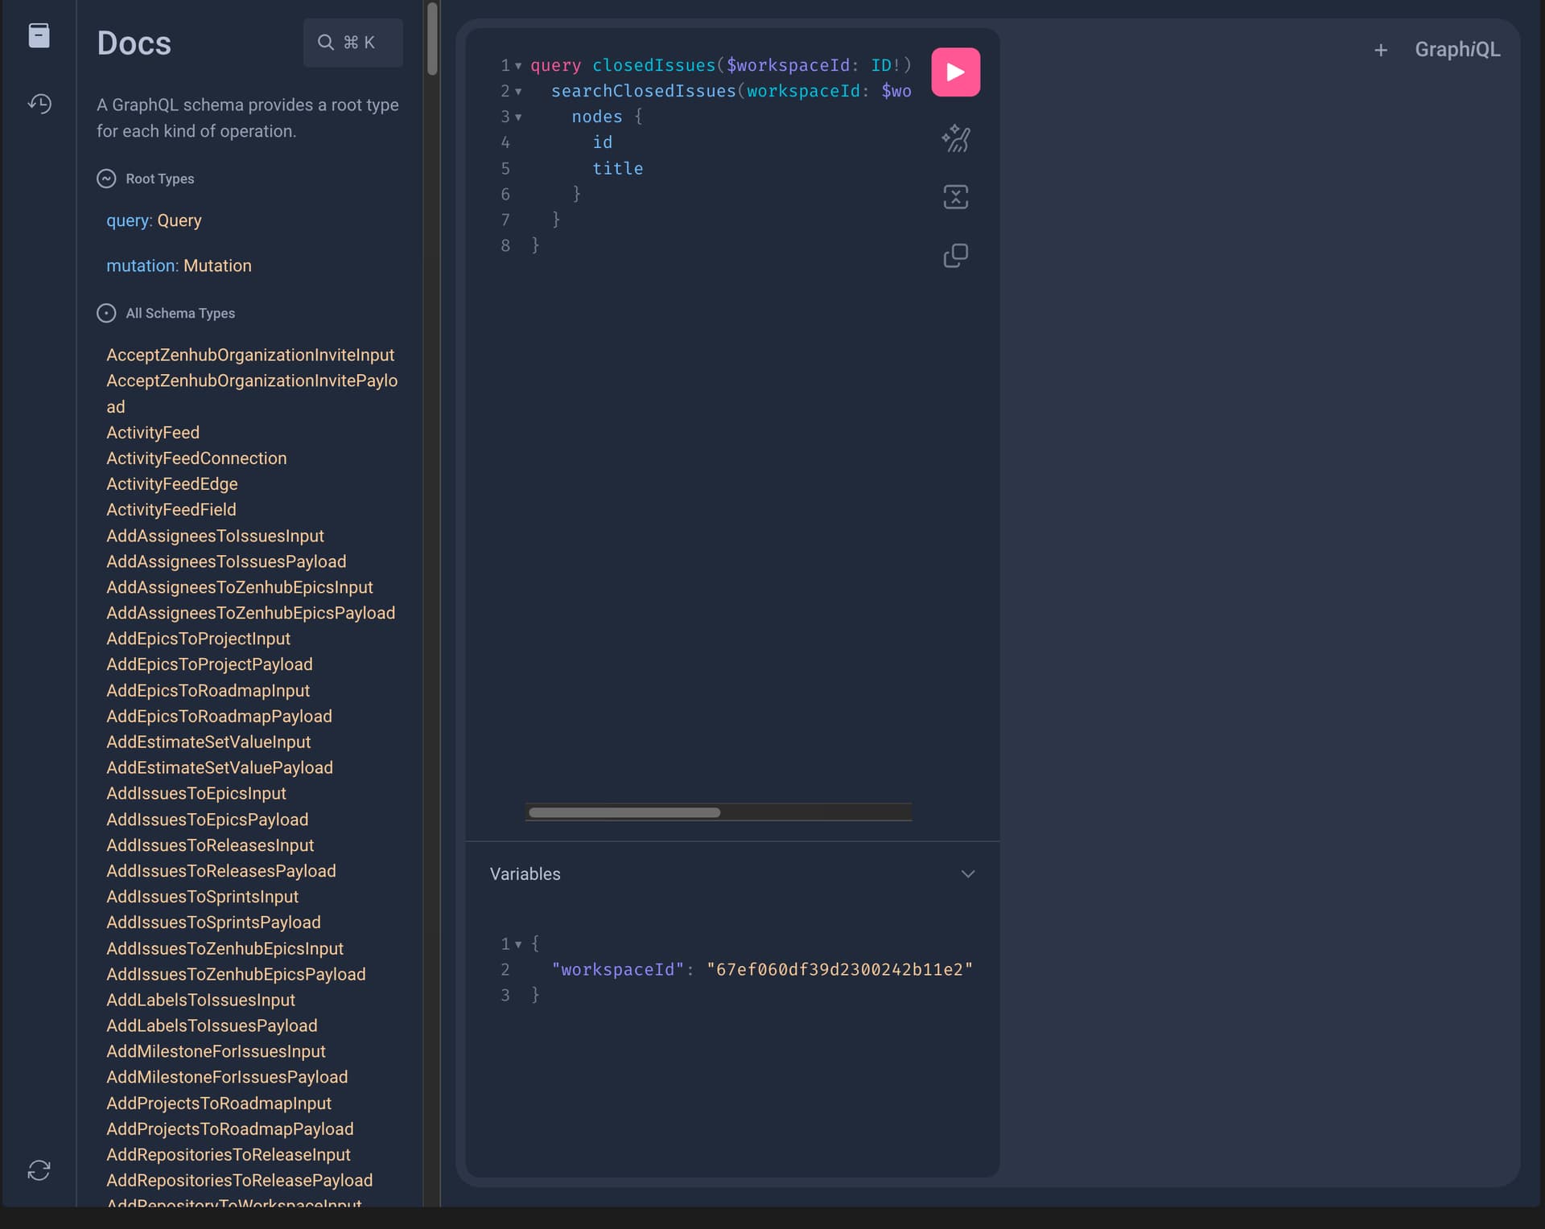The height and width of the screenshot is (1229, 1545).
Task: Run the closedIssues query
Action: point(955,72)
